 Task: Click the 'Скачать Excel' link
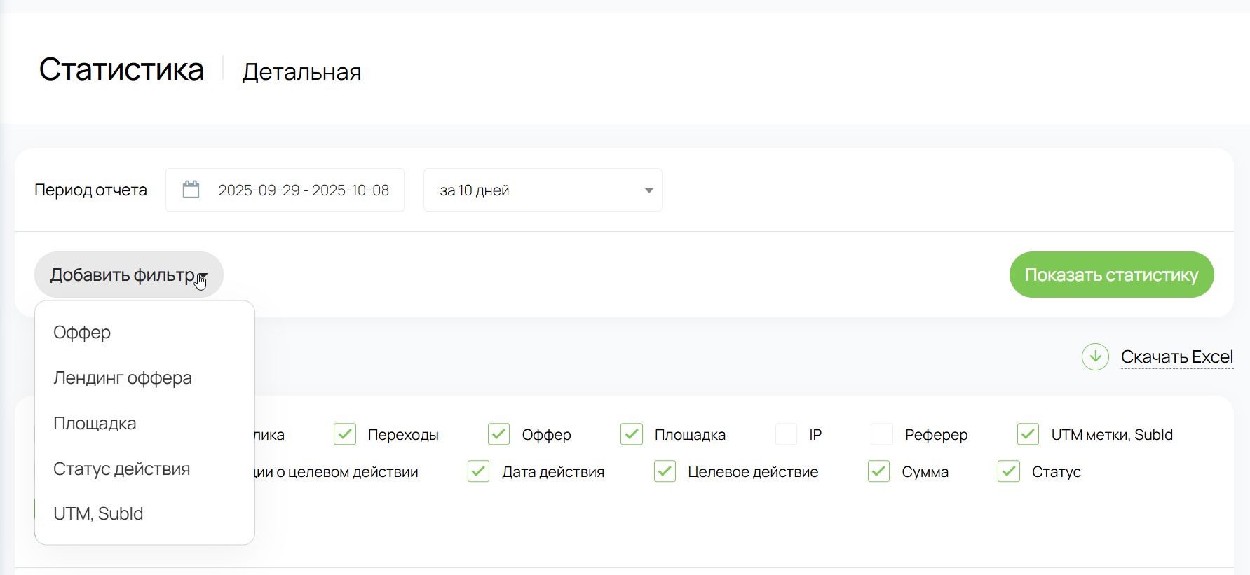(x=1176, y=357)
